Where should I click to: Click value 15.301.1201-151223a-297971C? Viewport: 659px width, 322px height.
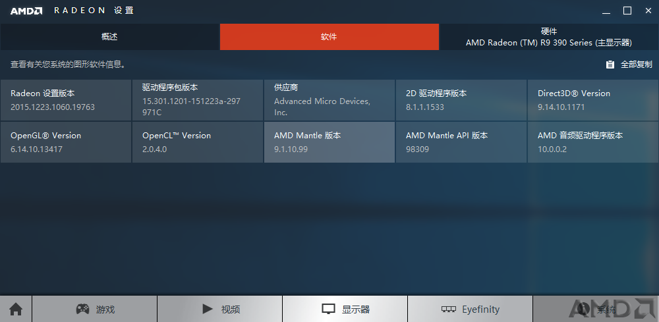(191, 107)
